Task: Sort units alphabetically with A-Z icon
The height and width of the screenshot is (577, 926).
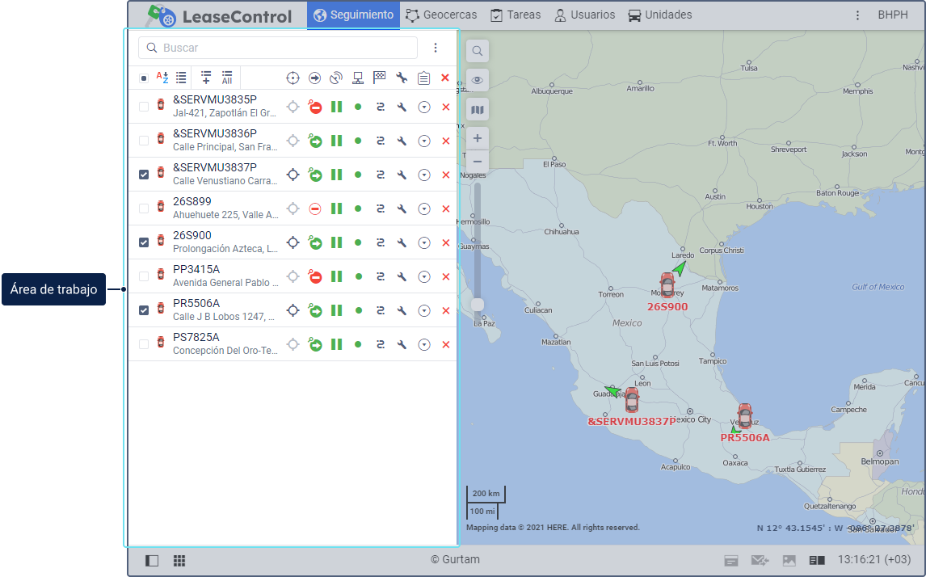Action: tap(162, 78)
